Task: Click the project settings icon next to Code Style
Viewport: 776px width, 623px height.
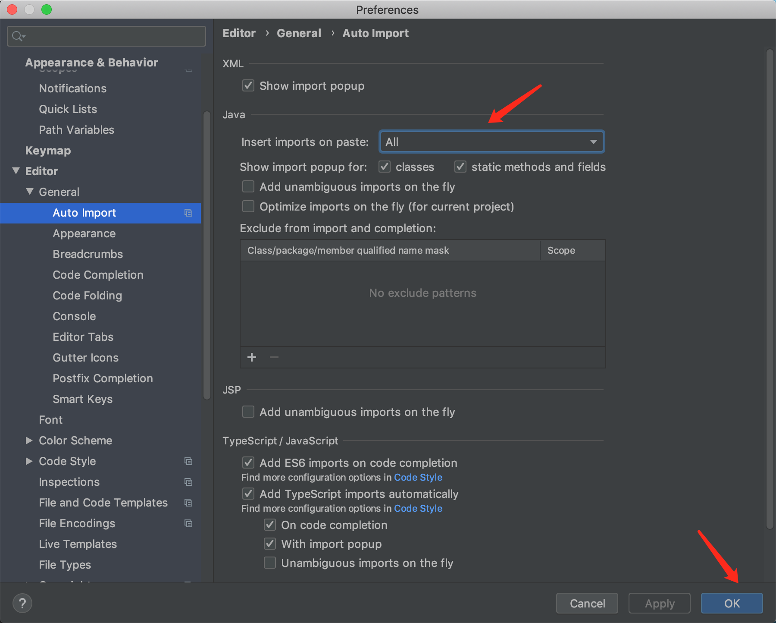Action: coord(188,461)
